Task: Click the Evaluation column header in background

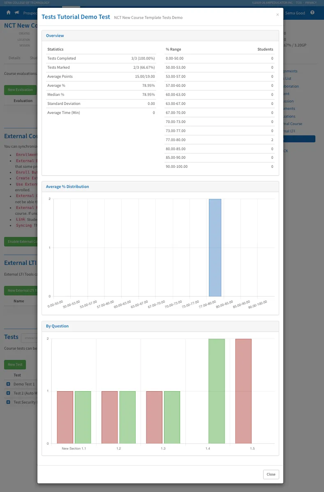Action: [23, 101]
